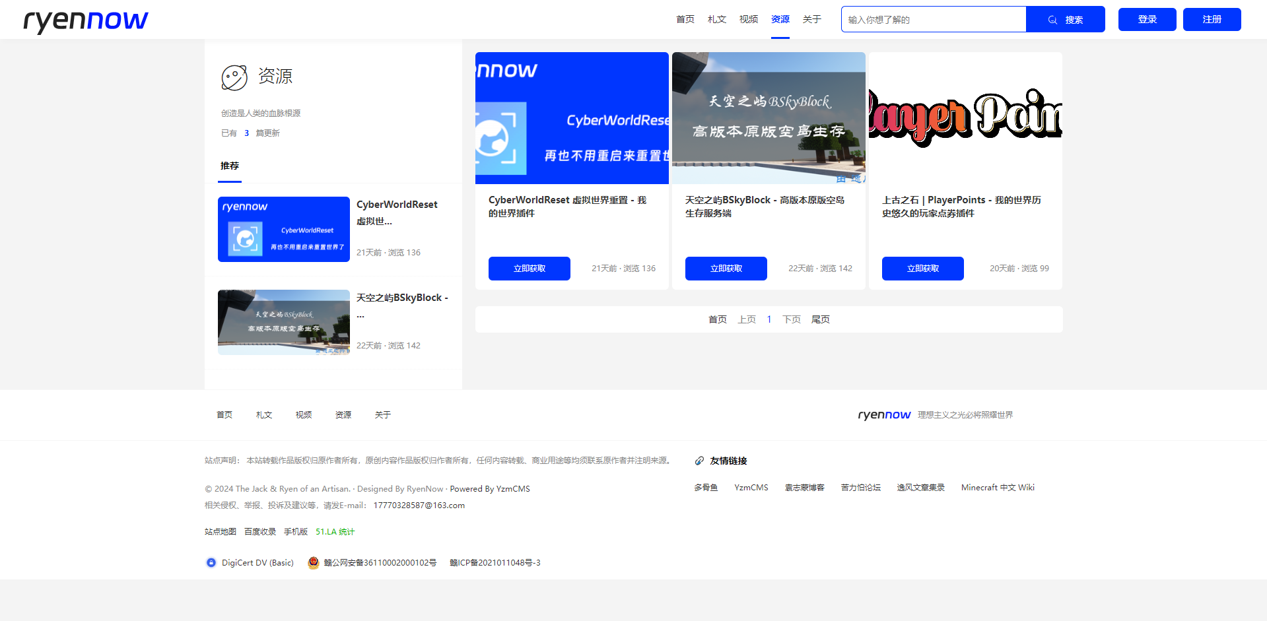Open the 手机版 footer link
The height and width of the screenshot is (621, 1267).
point(296,532)
